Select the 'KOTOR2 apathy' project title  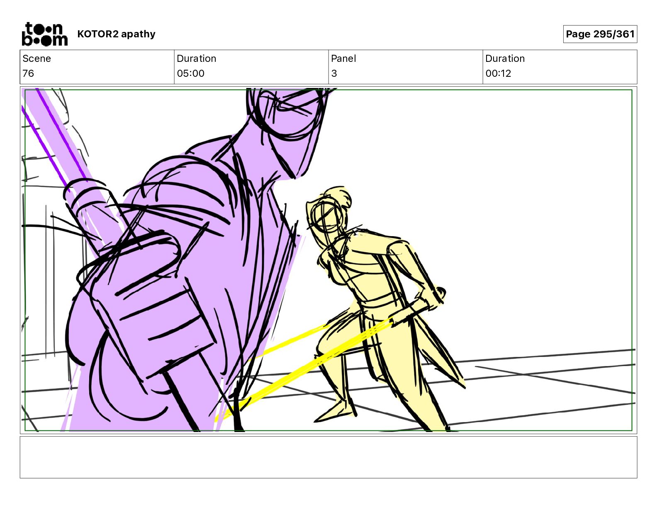(116, 34)
